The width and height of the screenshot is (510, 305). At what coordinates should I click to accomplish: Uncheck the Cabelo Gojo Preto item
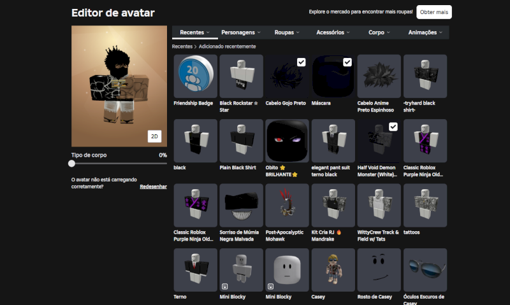(x=302, y=62)
